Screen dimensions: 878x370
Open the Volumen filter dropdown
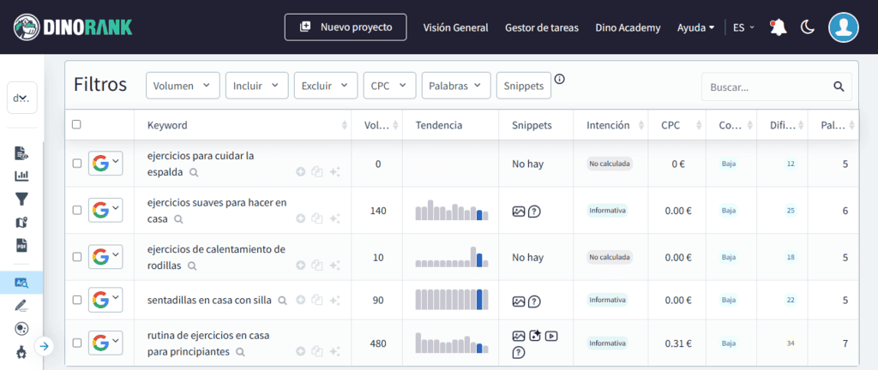pos(183,86)
